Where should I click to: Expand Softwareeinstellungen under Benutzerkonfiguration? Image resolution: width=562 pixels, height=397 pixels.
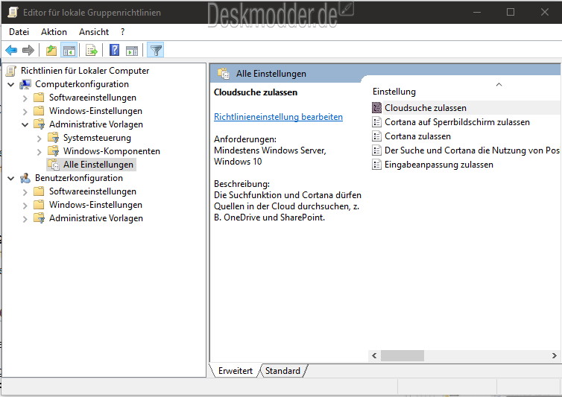pos(25,192)
